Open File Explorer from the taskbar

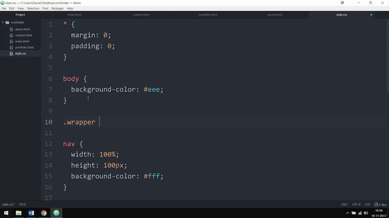[19, 213]
